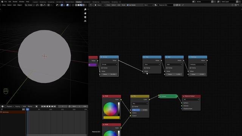Click the timeline search magnifier icon
The height and width of the screenshot is (136, 242).
click(2, 109)
